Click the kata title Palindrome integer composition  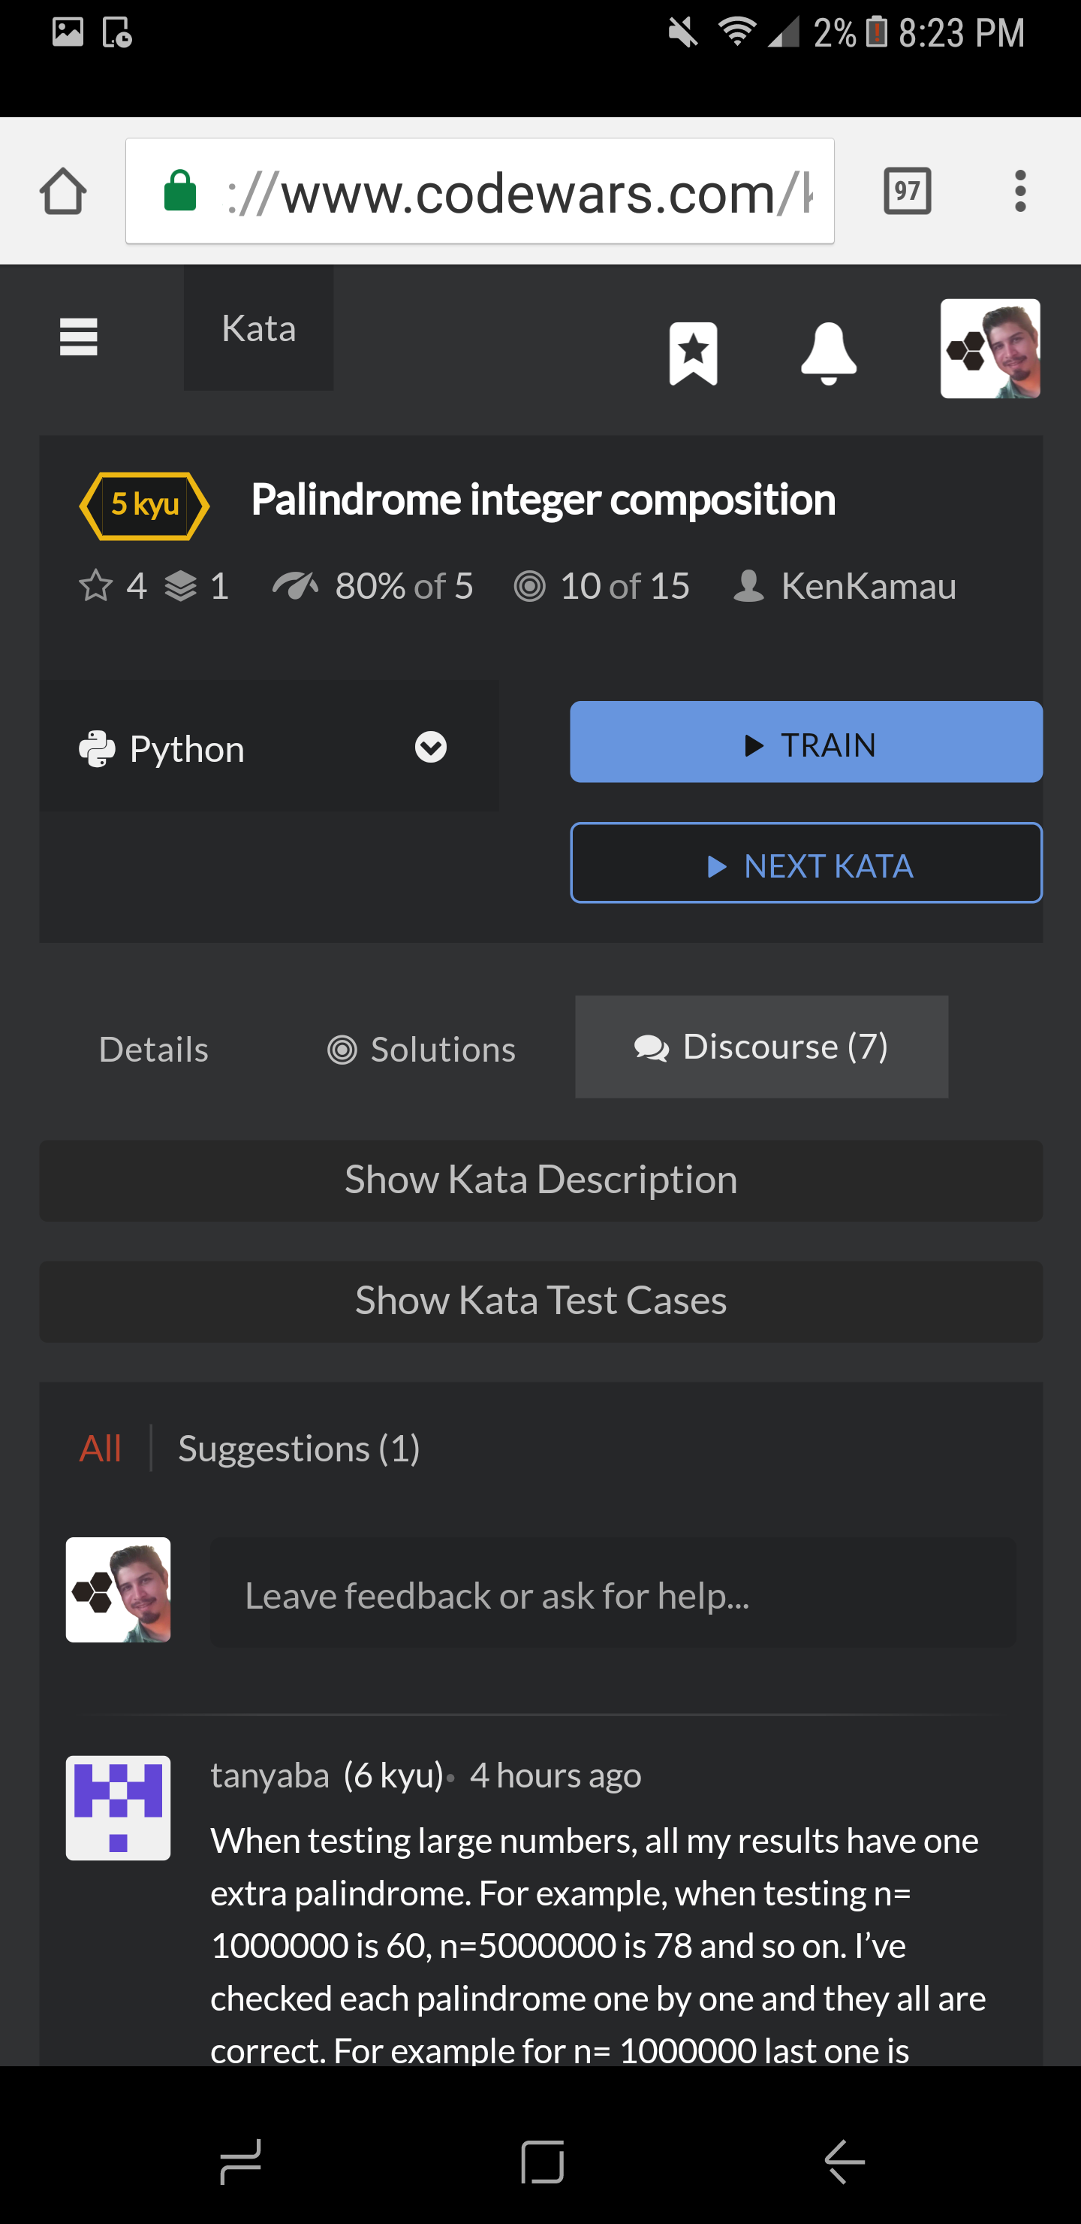pos(543,499)
